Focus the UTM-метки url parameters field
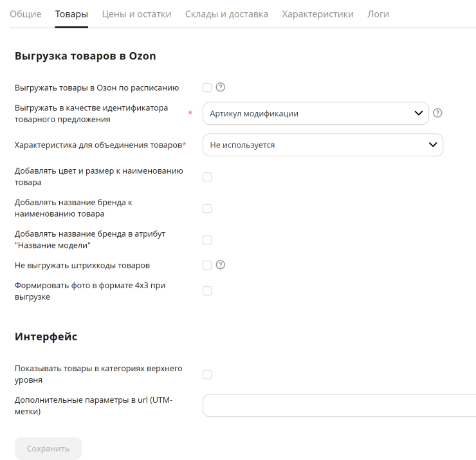 point(339,406)
